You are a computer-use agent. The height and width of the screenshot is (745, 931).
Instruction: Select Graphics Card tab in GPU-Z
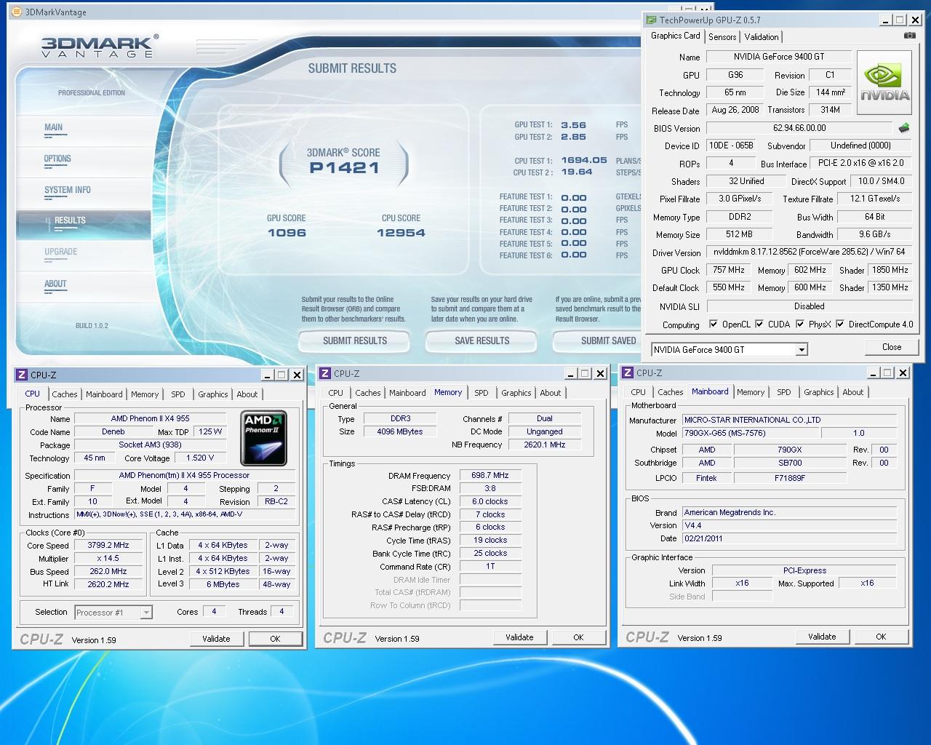pos(676,36)
